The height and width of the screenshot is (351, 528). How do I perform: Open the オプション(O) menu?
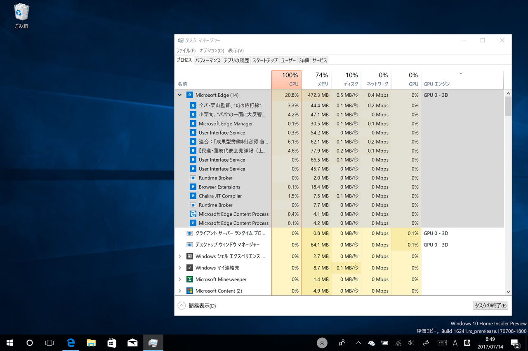211,51
